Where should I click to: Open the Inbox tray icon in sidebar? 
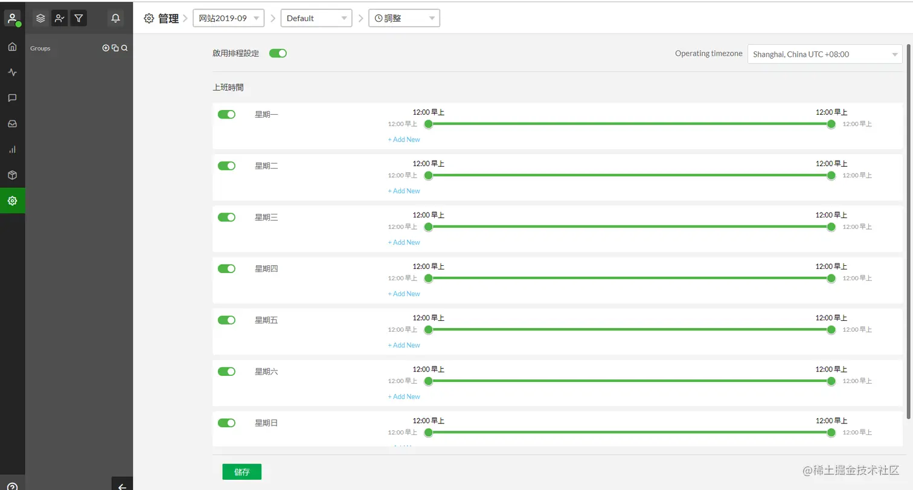coord(12,124)
